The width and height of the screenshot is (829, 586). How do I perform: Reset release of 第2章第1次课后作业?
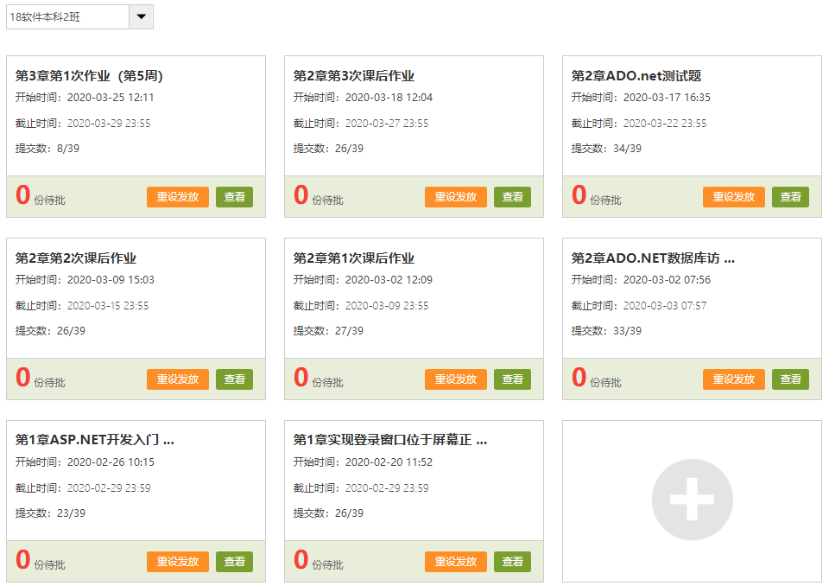(455, 379)
